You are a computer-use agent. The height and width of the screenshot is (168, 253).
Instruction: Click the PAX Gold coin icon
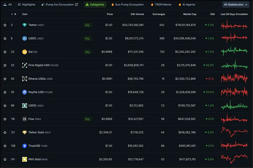24,159
